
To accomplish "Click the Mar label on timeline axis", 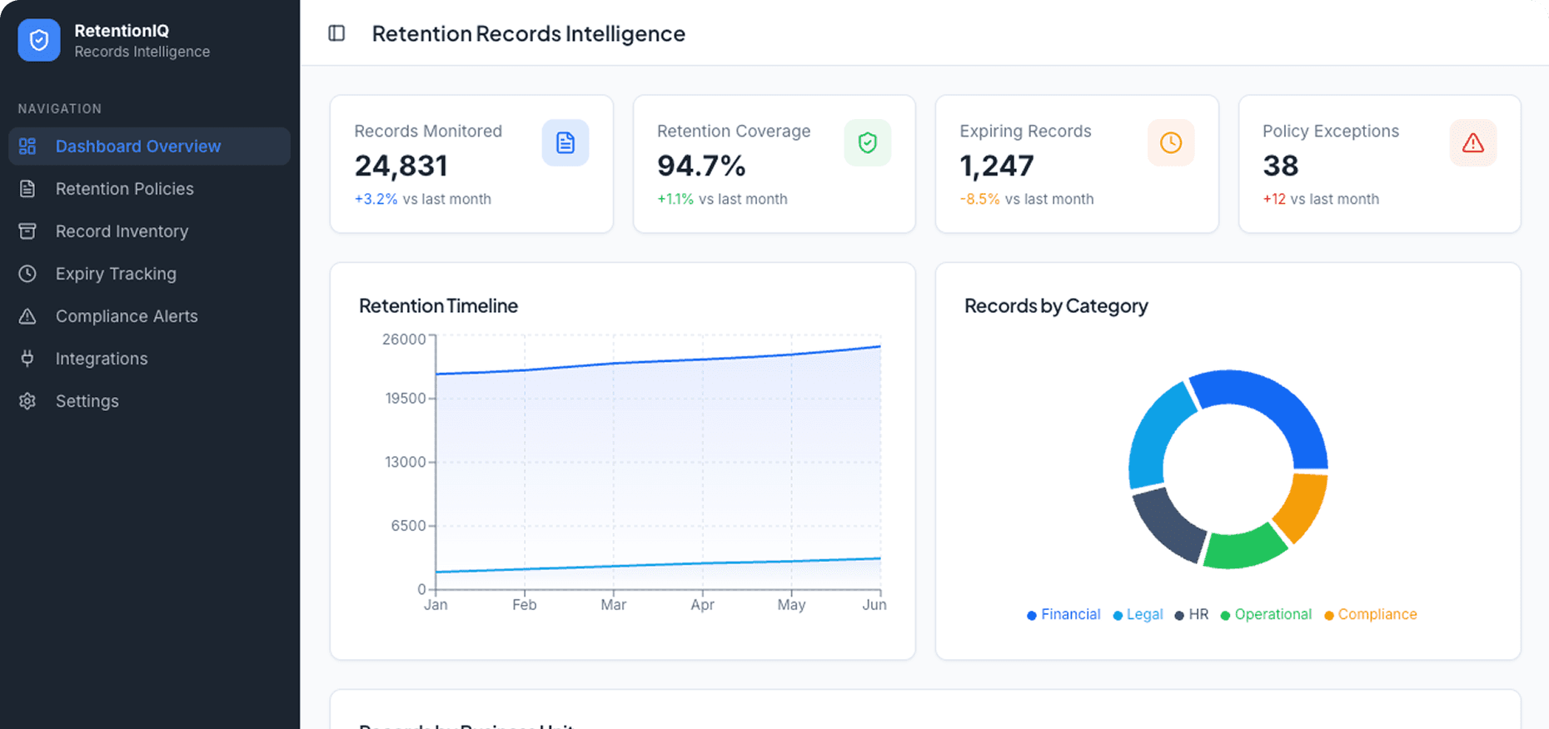I will 614,605.
